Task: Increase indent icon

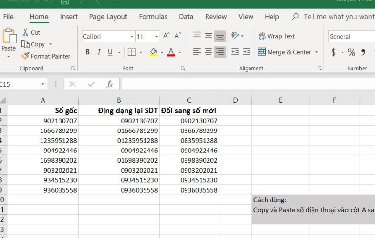Action: [247, 52]
